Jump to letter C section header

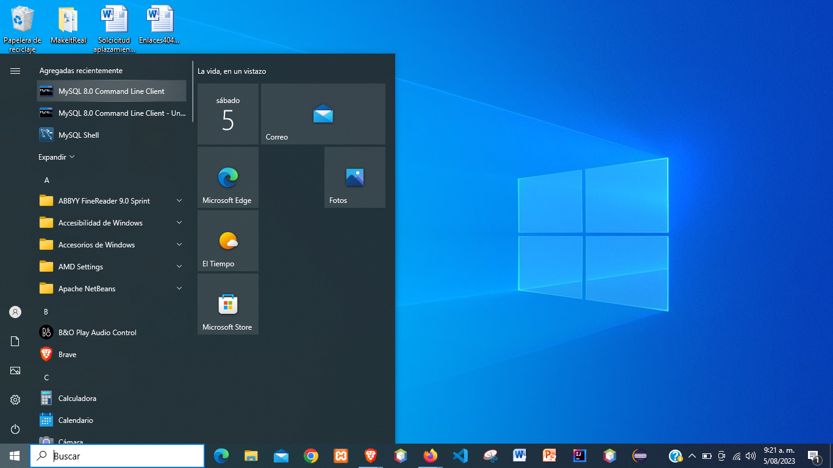pos(46,378)
